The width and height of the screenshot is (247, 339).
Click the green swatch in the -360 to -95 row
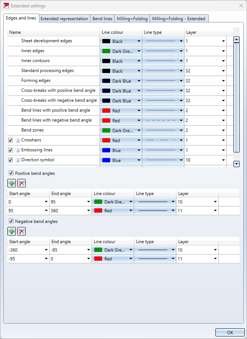coord(98,250)
